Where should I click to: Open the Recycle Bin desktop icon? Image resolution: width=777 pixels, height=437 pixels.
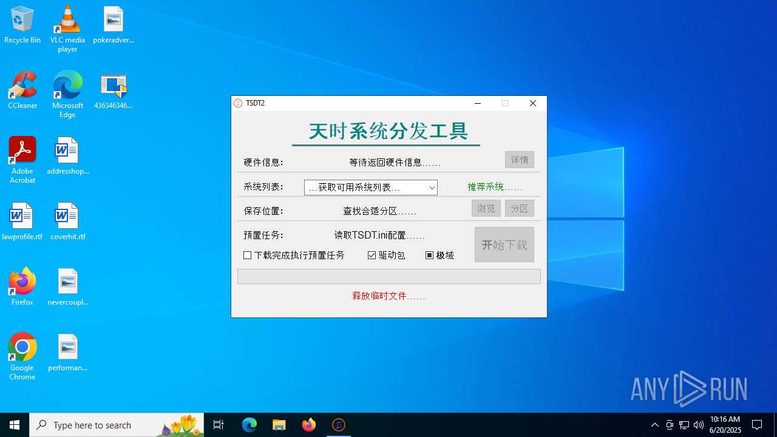click(22, 25)
